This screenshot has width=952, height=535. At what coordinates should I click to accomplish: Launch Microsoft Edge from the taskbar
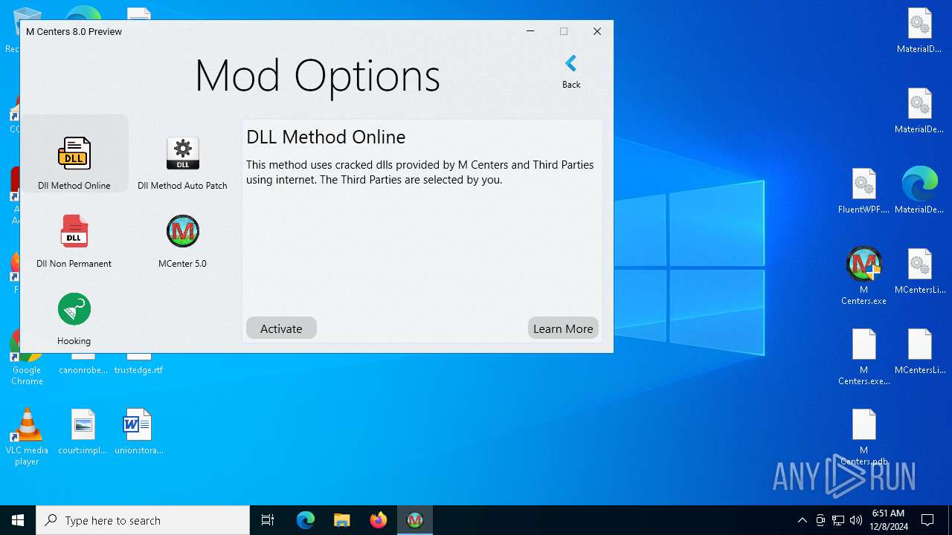[306, 520]
